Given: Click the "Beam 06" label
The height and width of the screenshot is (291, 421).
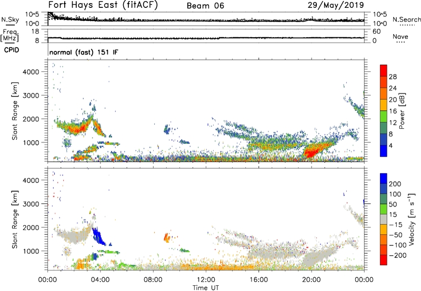Looking at the screenshot, I should click(205, 6).
